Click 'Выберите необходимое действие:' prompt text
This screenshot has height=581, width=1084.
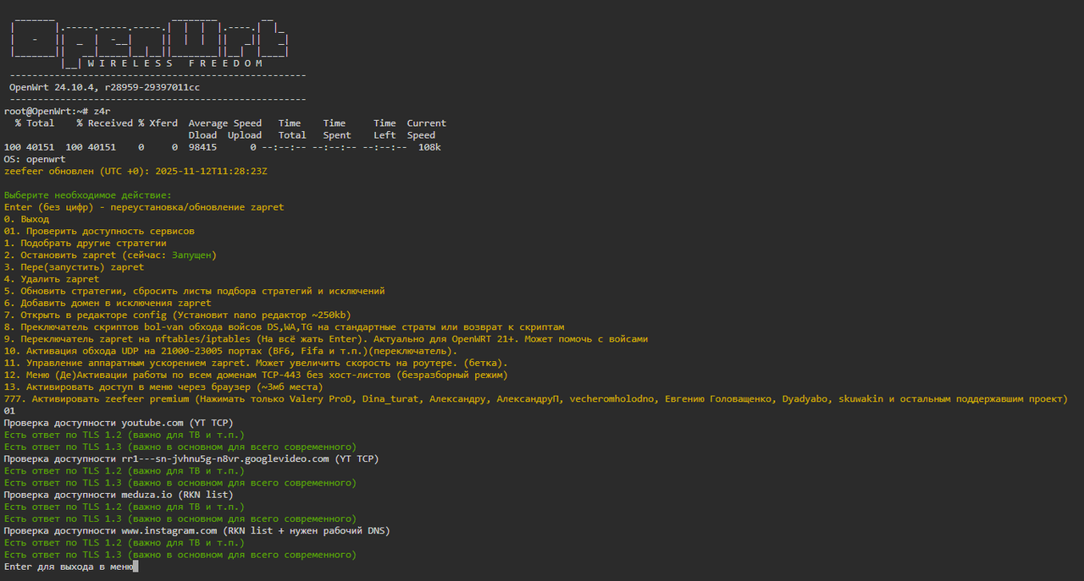coord(87,195)
